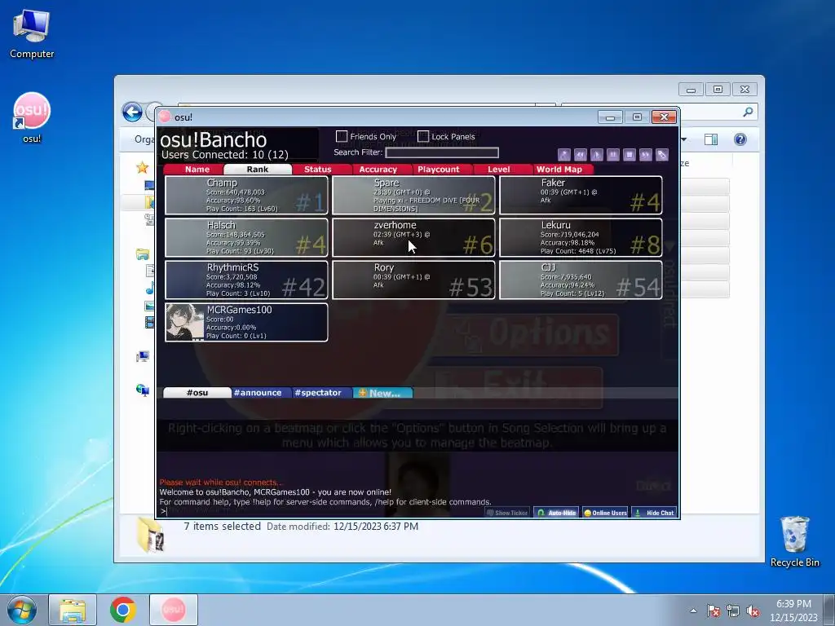Image resolution: width=835 pixels, height=626 pixels.
Task: Select the RhythmicRS user panel
Action: point(246,280)
